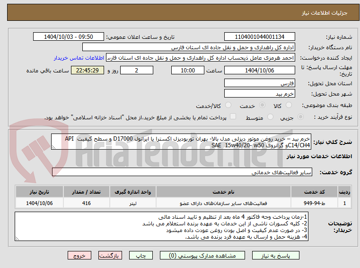Screen dimensions: 360x268
Task: Click the کد خدمت column header
Action: pos(314,192)
